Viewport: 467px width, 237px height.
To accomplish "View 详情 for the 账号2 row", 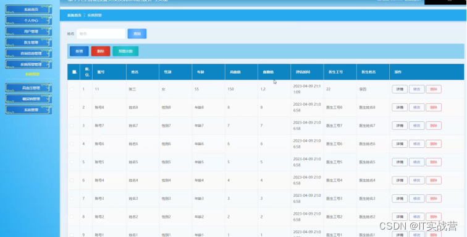I will pos(400,217).
